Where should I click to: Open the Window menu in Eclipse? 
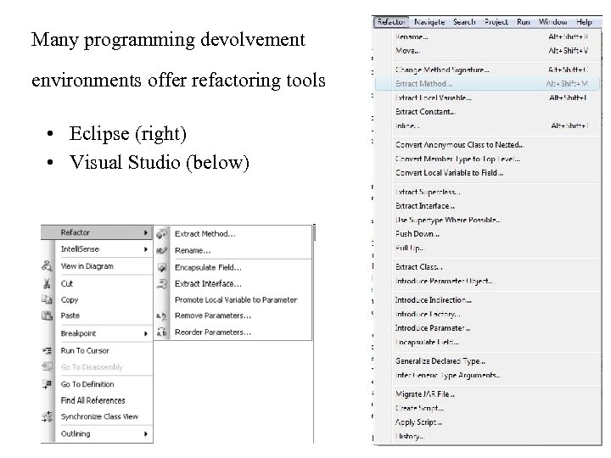click(x=553, y=22)
